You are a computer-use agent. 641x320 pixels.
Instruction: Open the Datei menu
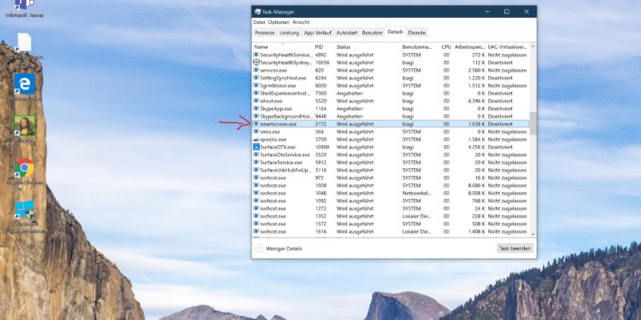[259, 22]
